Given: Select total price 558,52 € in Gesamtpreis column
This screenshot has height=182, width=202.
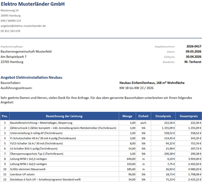Looking at the screenshot, I should pos(196,133).
